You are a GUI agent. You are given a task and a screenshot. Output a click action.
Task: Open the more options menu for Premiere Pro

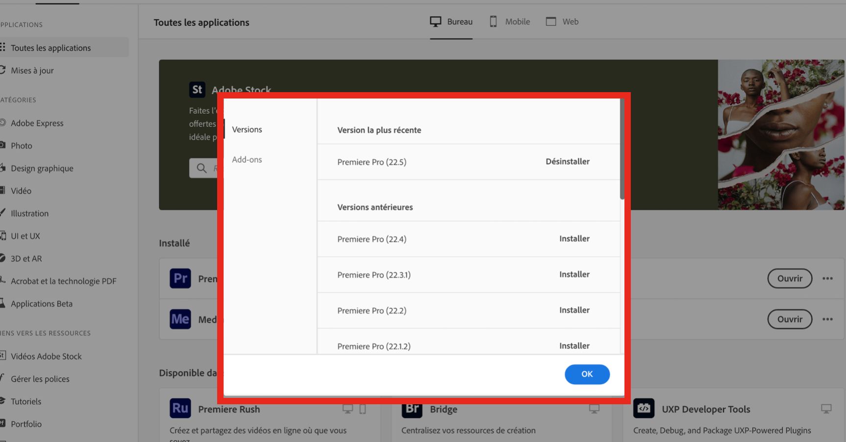pos(827,278)
